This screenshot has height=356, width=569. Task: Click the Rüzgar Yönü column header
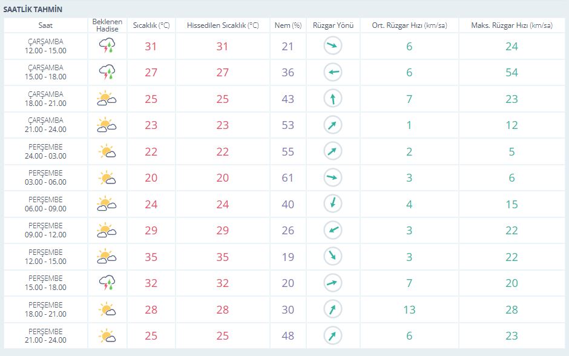tap(333, 25)
